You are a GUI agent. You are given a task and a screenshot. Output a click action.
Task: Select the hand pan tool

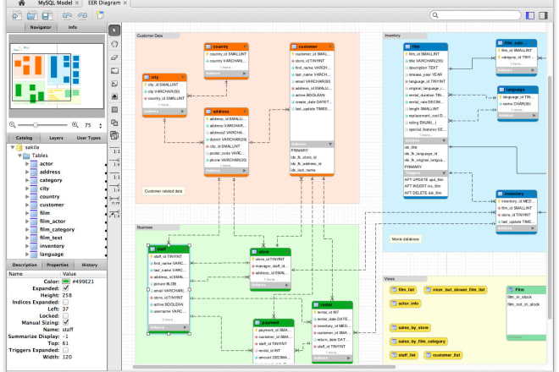tap(114, 44)
